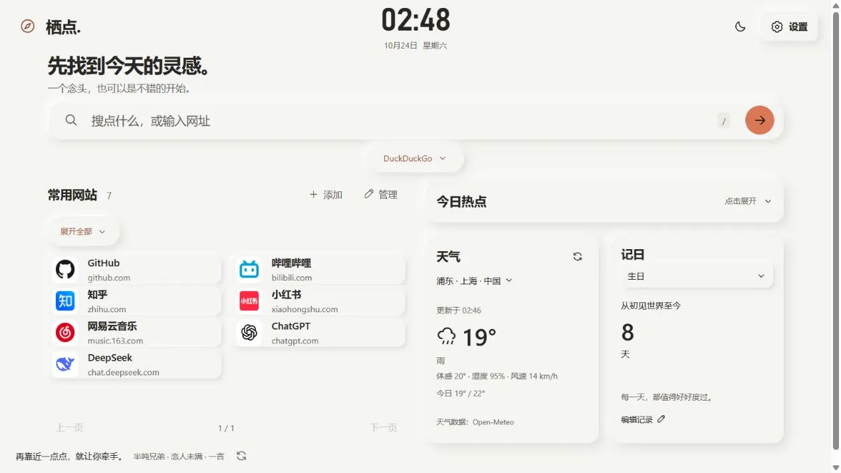
Task: Click 栖点. brand name
Action: [63, 27]
